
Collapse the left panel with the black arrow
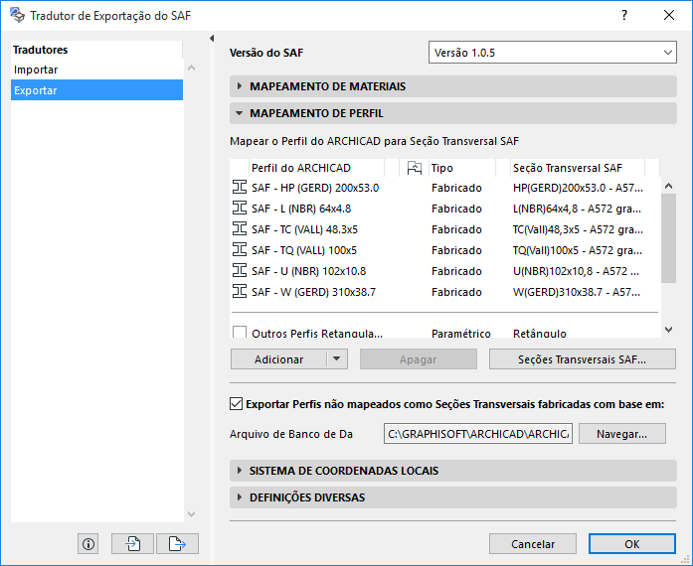tap(212, 39)
